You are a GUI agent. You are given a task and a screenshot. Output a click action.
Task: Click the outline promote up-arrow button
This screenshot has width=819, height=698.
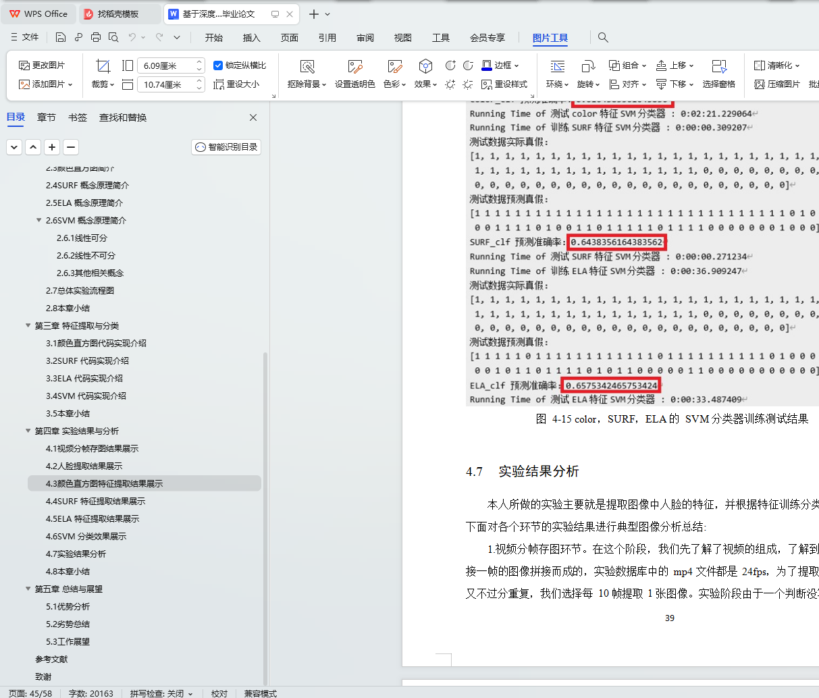(33, 147)
